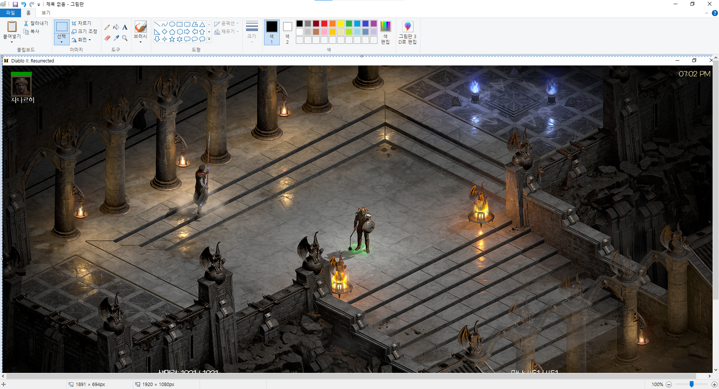Select the Rectangle shape
Image resolution: width=719 pixels, height=389 pixels.
click(180, 24)
